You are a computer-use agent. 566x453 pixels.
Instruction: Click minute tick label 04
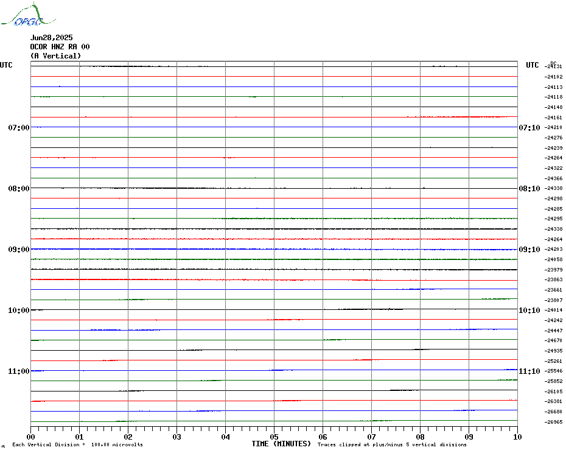[x=226, y=437]
